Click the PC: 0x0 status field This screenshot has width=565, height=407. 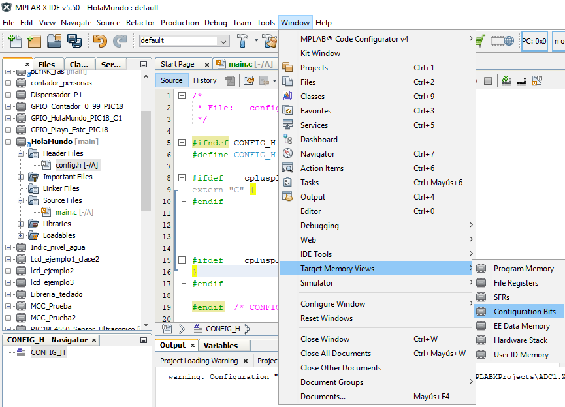tap(534, 41)
